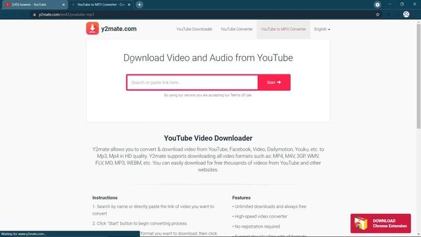Switch to the YouTube to MP3 Converter tab

point(100,5)
